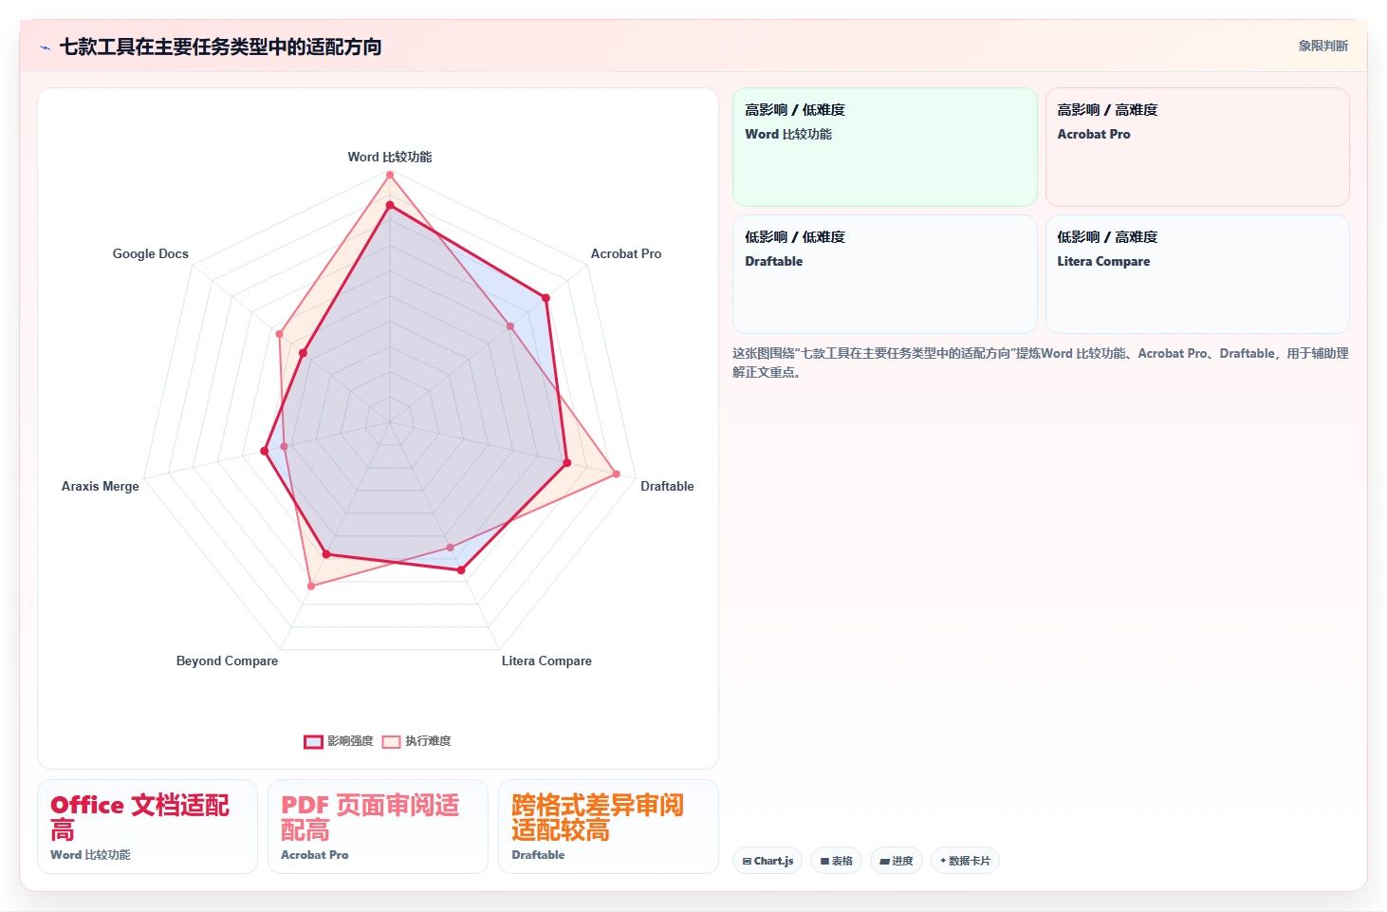Click the 执行难度 legend color box

click(x=391, y=741)
